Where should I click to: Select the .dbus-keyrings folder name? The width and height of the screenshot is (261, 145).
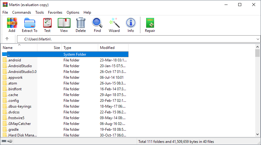click(x=19, y=106)
